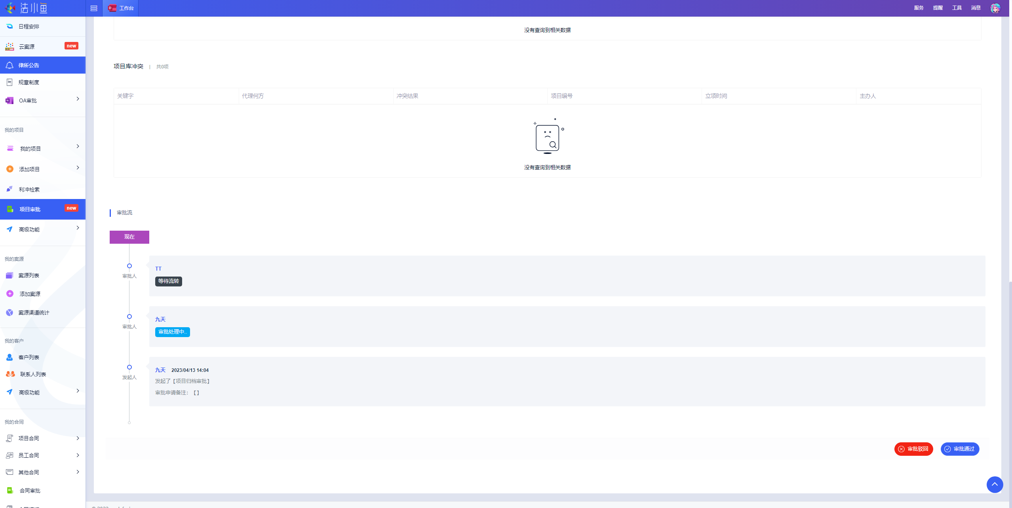Viewport: 1012px width, 508px height.
Task: Expand 添加项目 sidebar chevron
Action: tap(78, 168)
